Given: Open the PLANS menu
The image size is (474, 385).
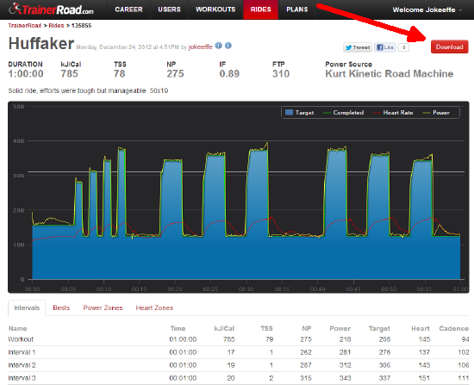Looking at the screenshot, I should tap(296, 9).
